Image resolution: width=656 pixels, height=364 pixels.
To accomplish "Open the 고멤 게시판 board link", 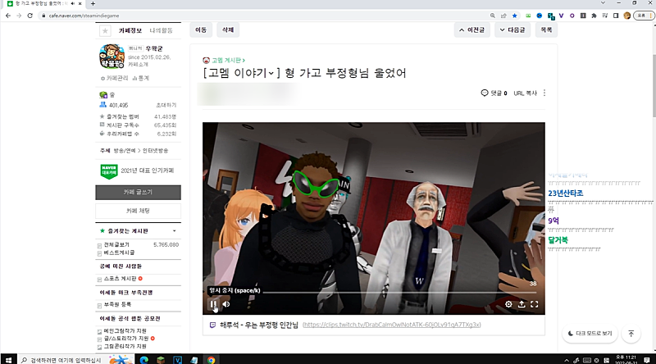I will pyautogui.click(x=228, y=60).
